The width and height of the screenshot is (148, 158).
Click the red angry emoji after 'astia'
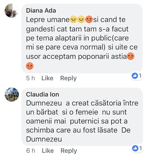click(131, 56)
